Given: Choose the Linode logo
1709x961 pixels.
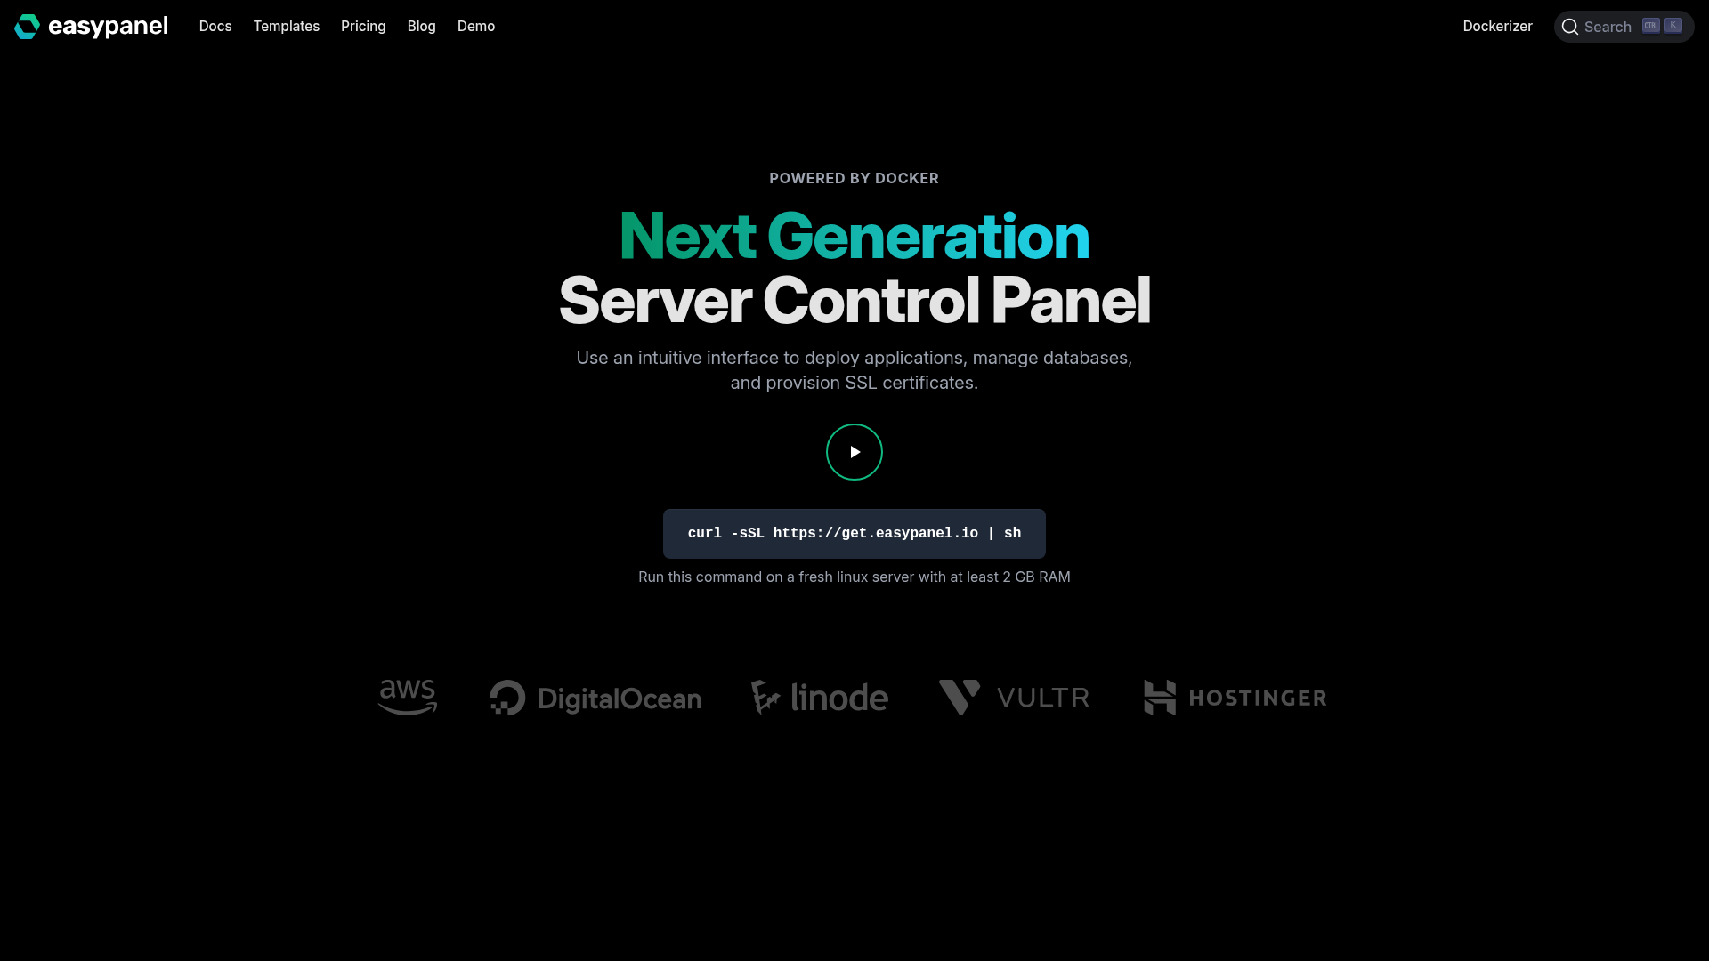Looking at the screenshot, I should click(x=820, y=698).
